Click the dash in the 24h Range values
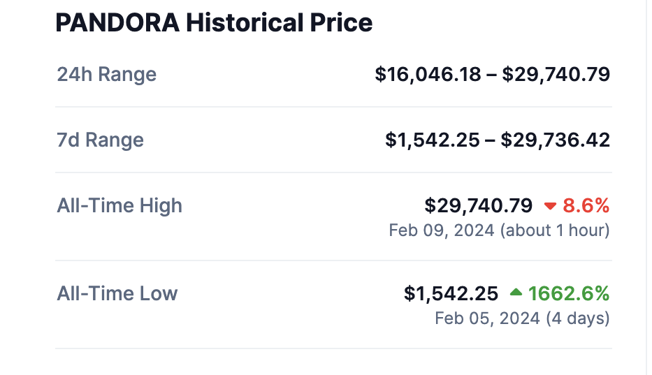 point(491,74)
